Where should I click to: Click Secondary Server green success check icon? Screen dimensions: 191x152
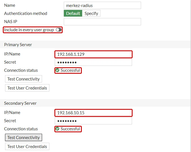[x=57, y=129]
